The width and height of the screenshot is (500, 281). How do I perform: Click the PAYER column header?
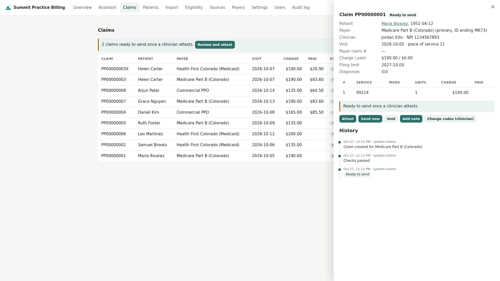182,59
